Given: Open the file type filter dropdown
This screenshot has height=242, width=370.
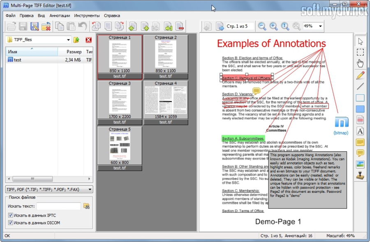Looking at the screenshot, I should click(x=90, y=189).
